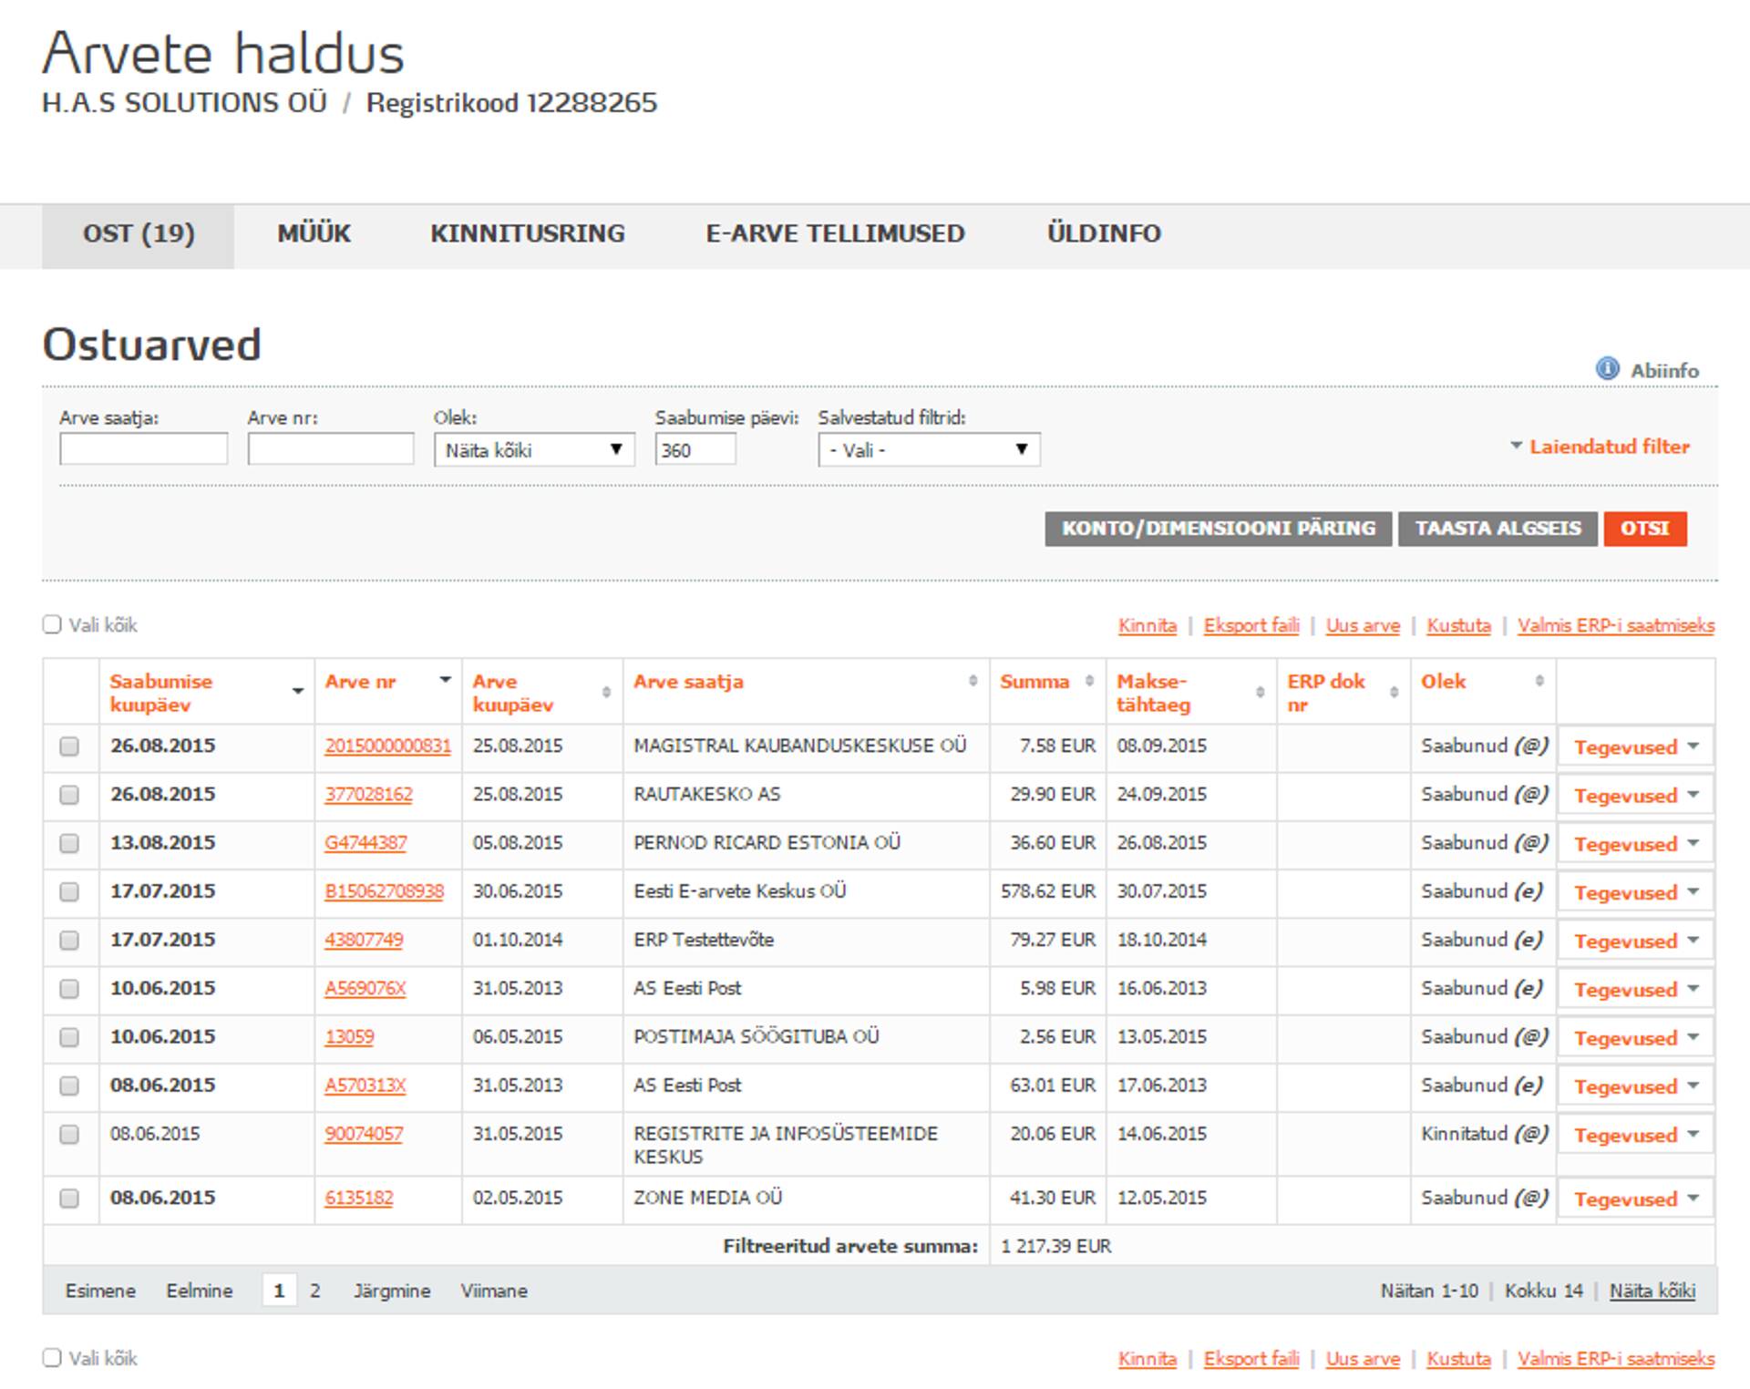Click the Arve saatja input field
The height and width of the screenshot is (1389, 1750).
(x=143, y=449)
